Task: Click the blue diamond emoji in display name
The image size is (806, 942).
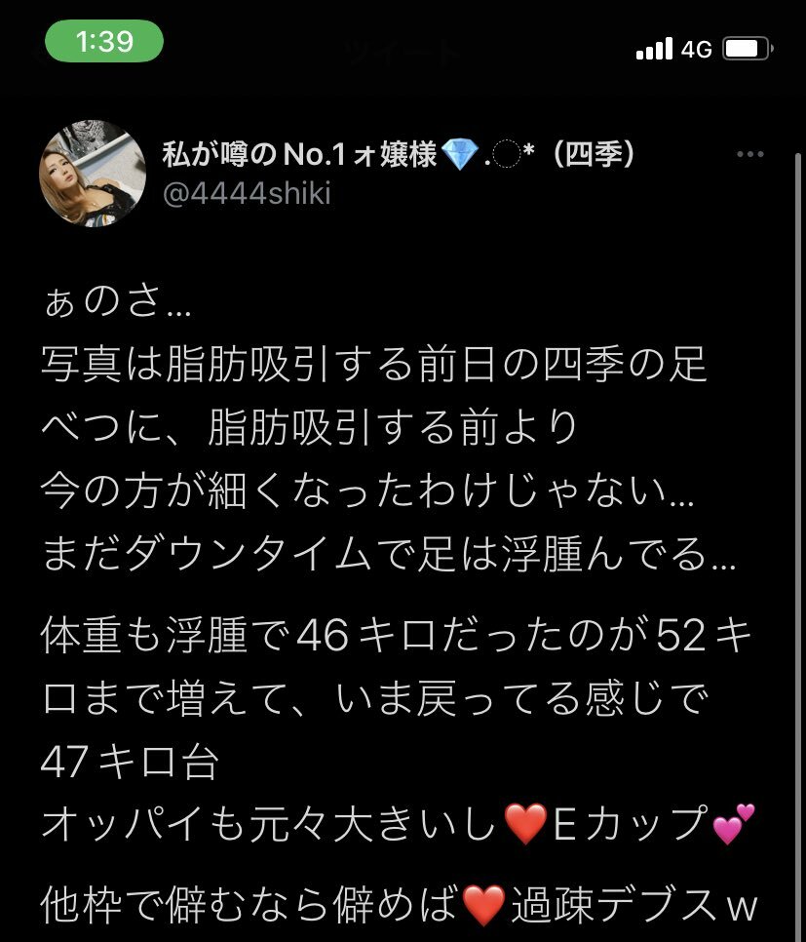Action: (459, 154)
